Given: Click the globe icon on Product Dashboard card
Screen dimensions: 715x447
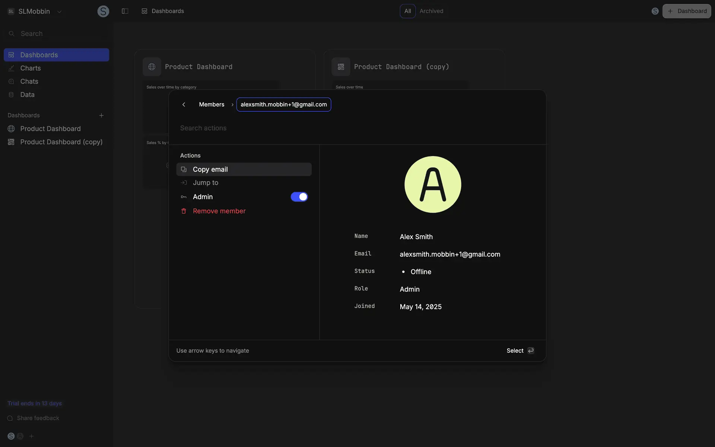Looking at the screenshot, I should (x=152, y=67).
